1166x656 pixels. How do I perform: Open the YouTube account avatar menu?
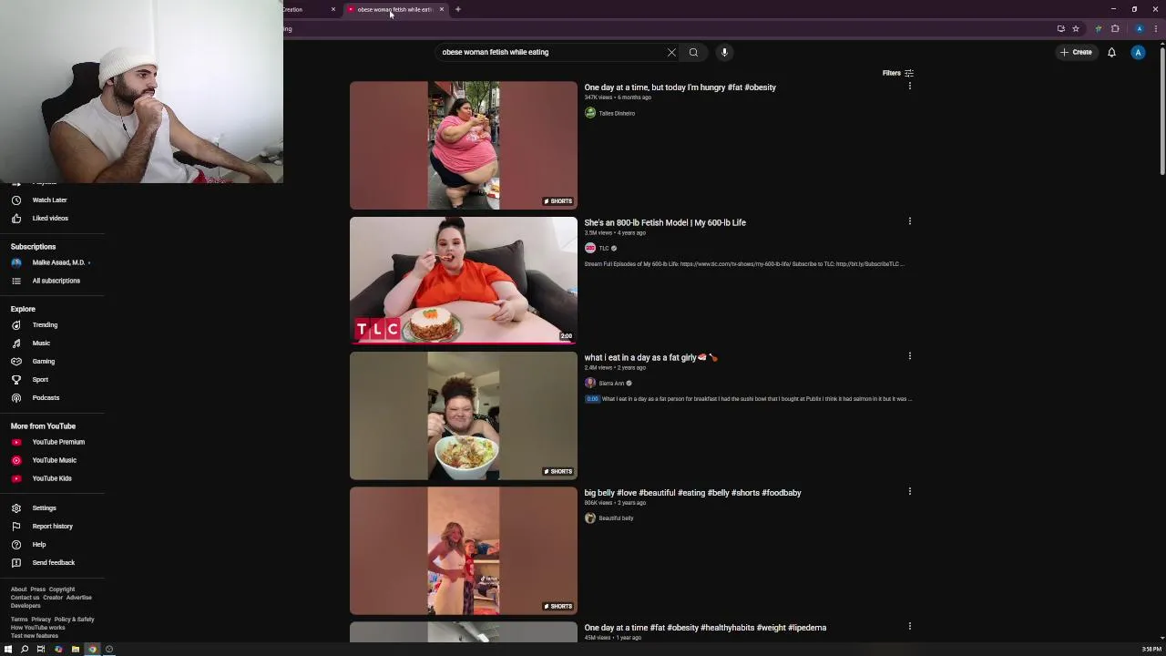1138,52
